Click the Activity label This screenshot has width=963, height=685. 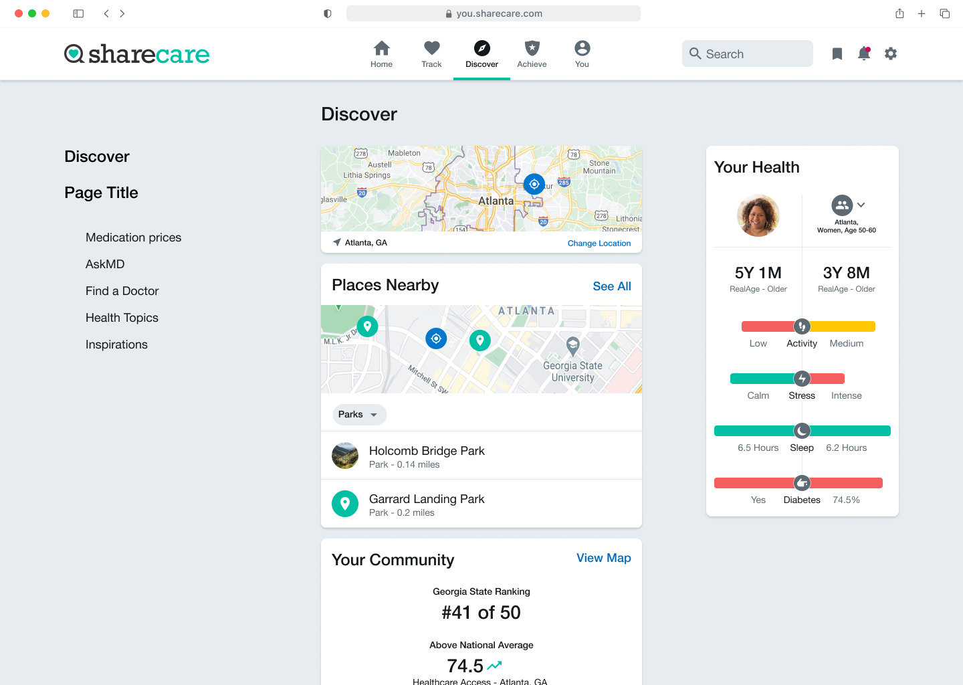802,344
